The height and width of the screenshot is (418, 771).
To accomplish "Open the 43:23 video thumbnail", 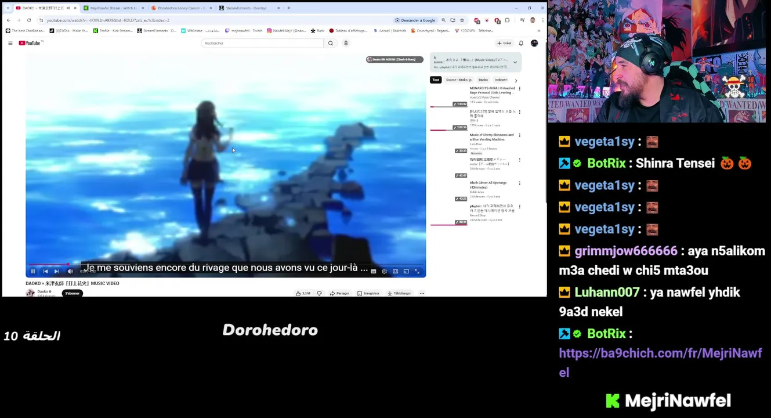I will tap(448, 191).
